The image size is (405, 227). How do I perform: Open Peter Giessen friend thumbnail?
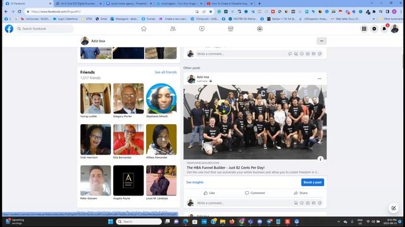tap(96, 180)
